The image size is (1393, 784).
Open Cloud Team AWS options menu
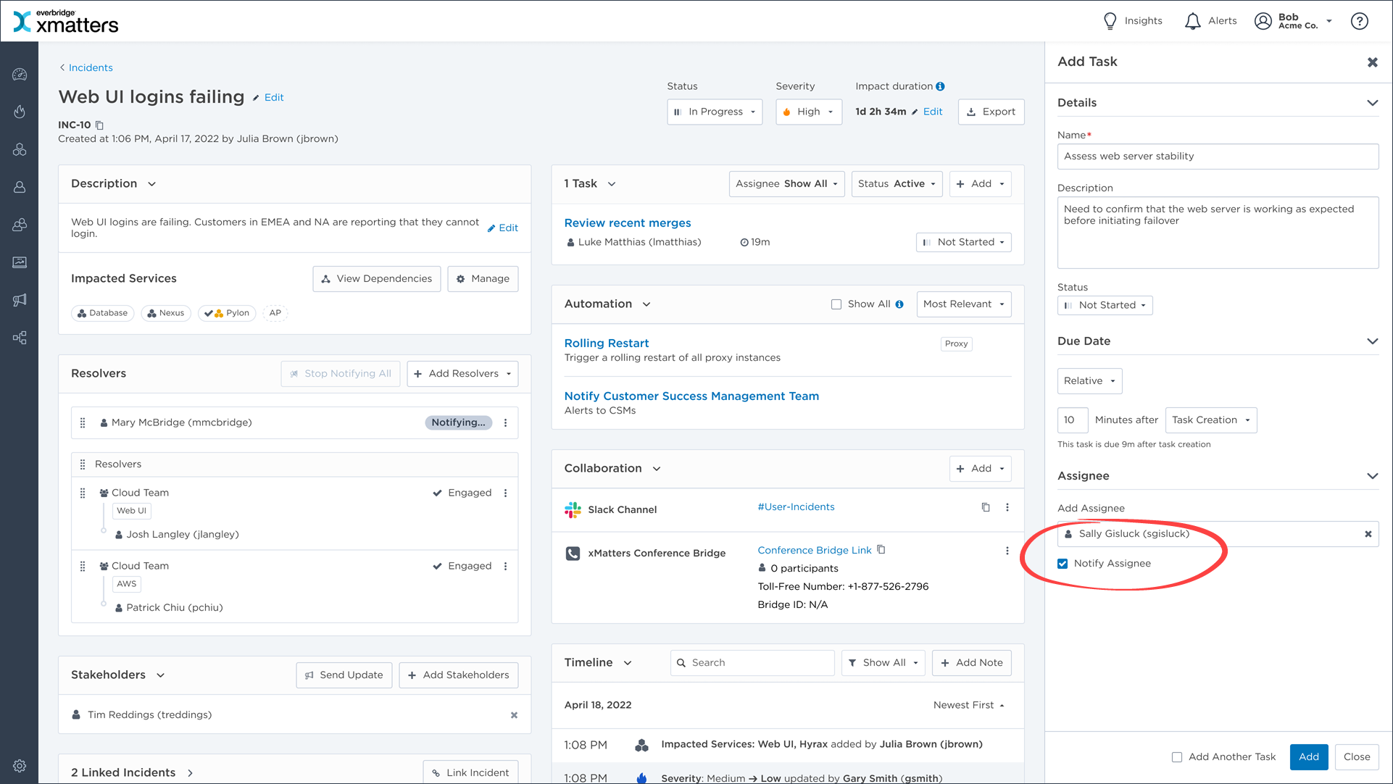click(x=506, y=566)
